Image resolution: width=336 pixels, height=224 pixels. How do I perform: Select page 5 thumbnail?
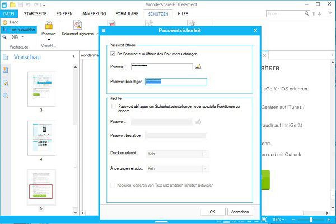(x=41, y=187)
